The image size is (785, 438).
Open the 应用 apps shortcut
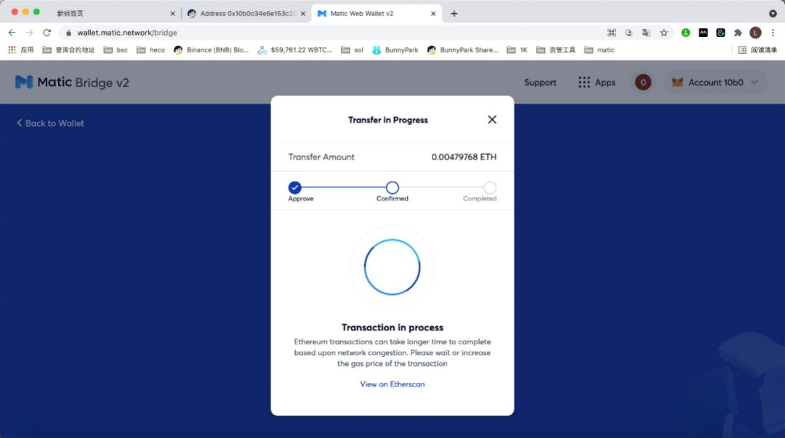tap(21, 50)
